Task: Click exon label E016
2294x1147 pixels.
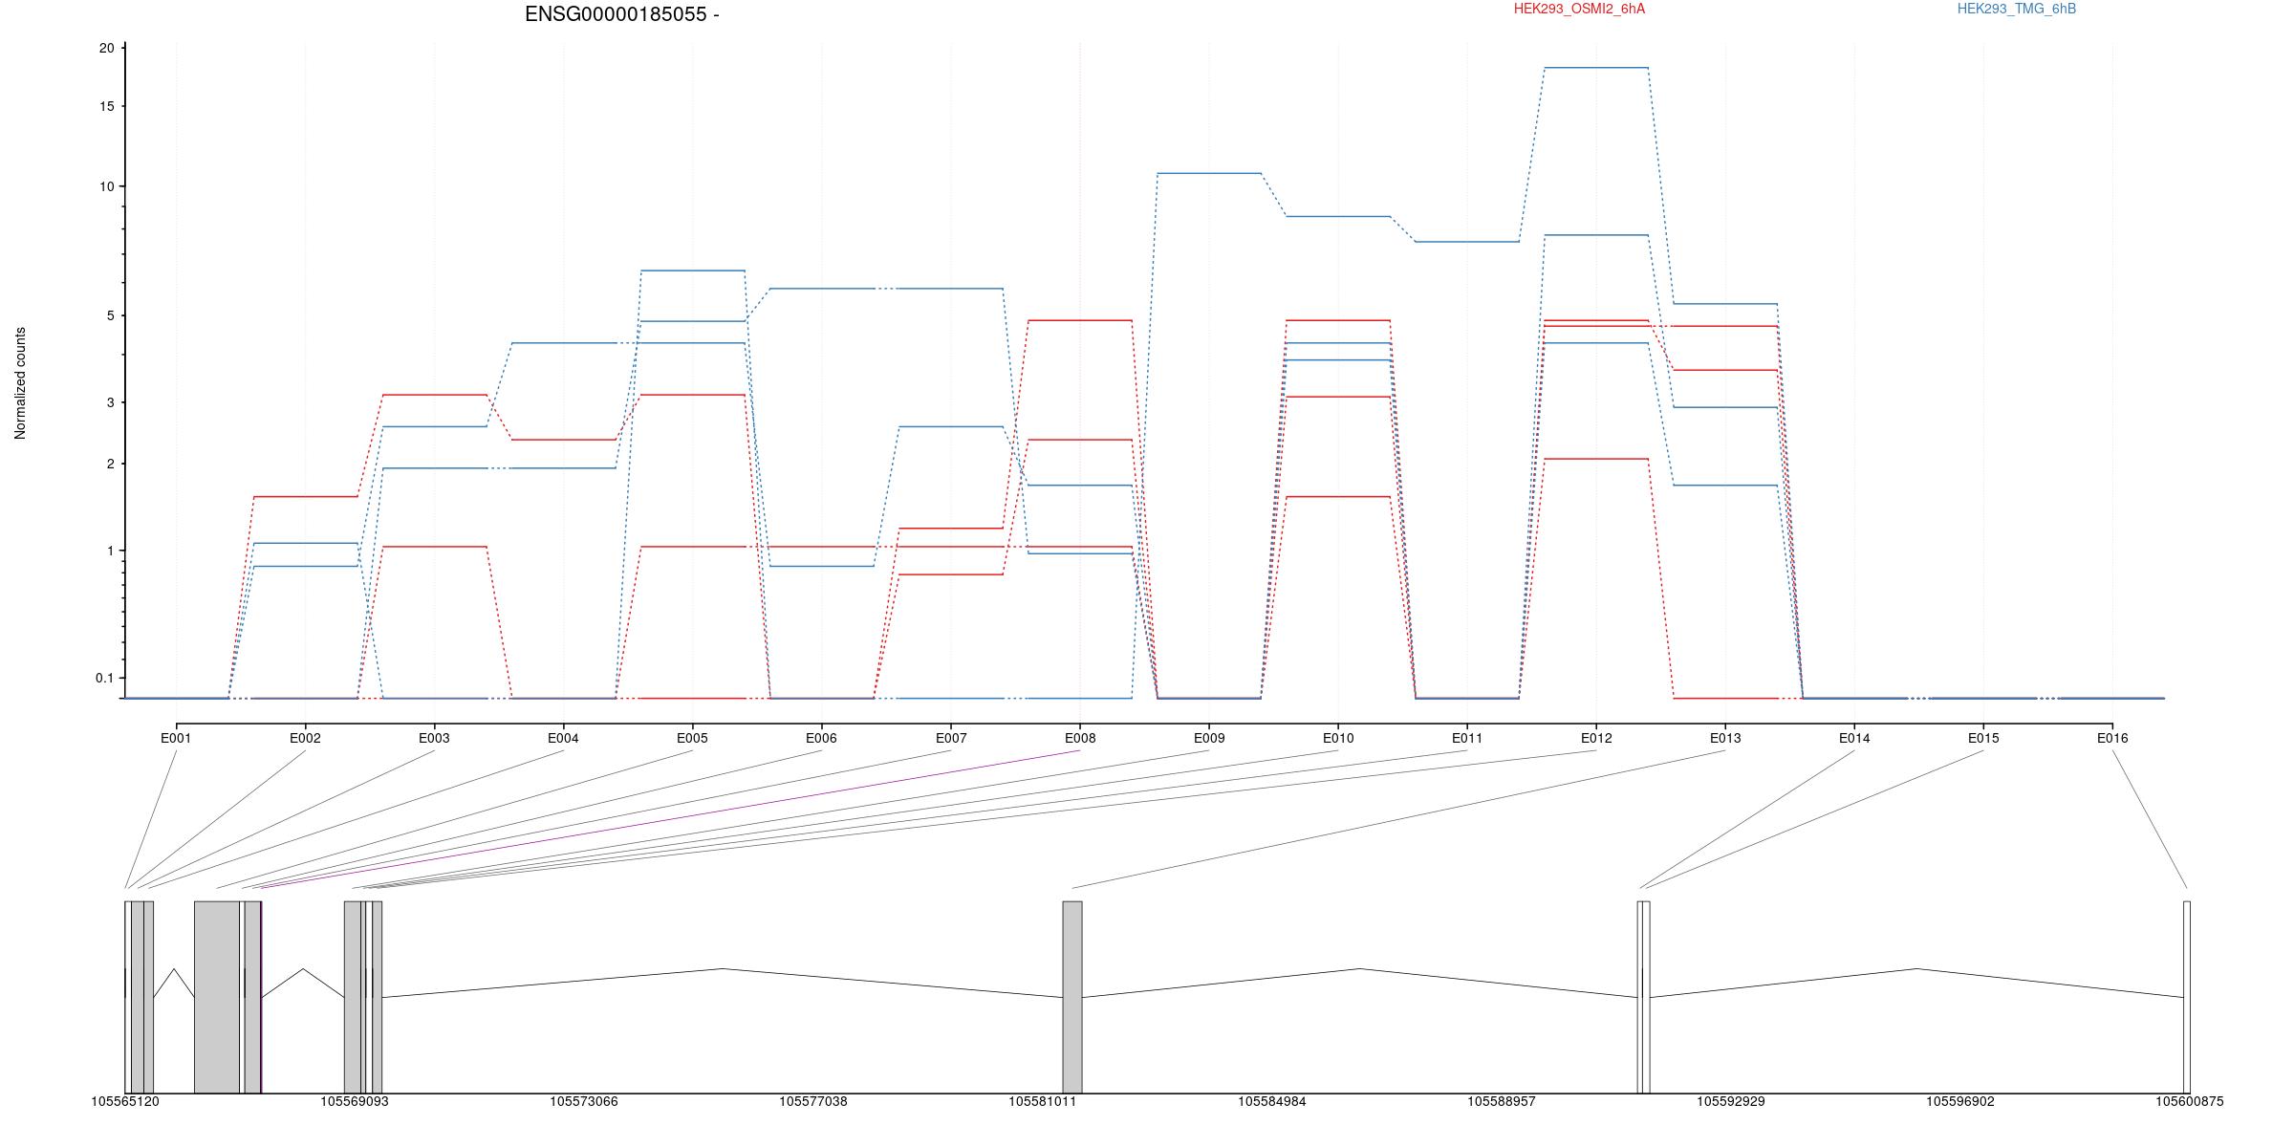Action: pyautogui.click(x=2112, y=738)
